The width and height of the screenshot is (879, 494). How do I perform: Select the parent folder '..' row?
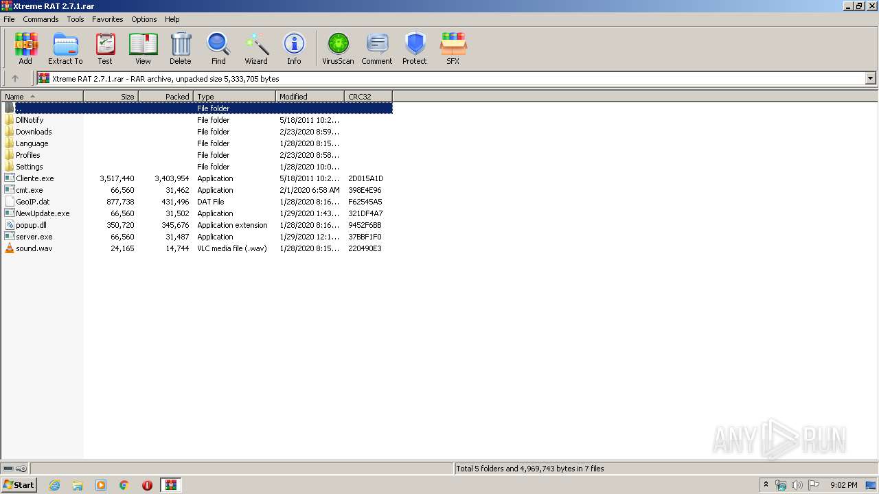click(x=197, y=108)
